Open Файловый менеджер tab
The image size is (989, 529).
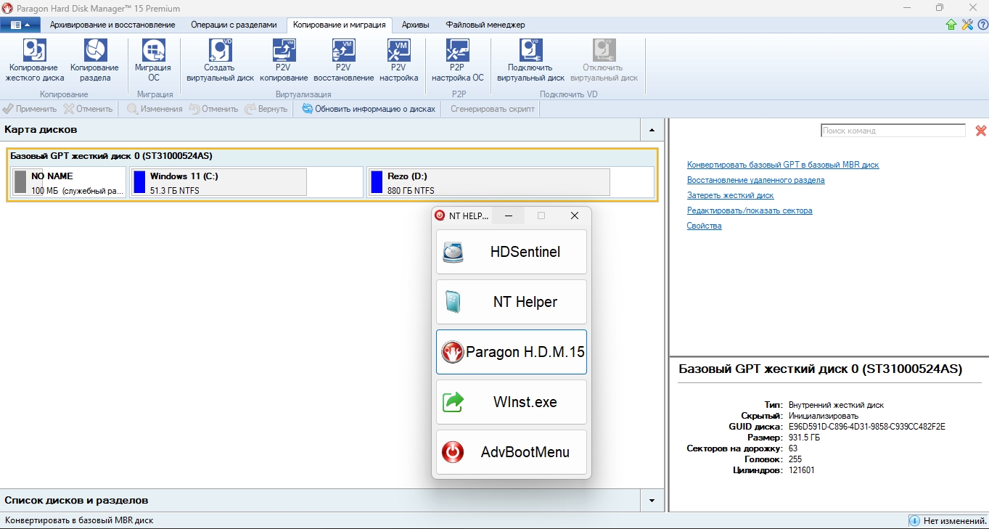pyautogui.click(x=485, y=25)
